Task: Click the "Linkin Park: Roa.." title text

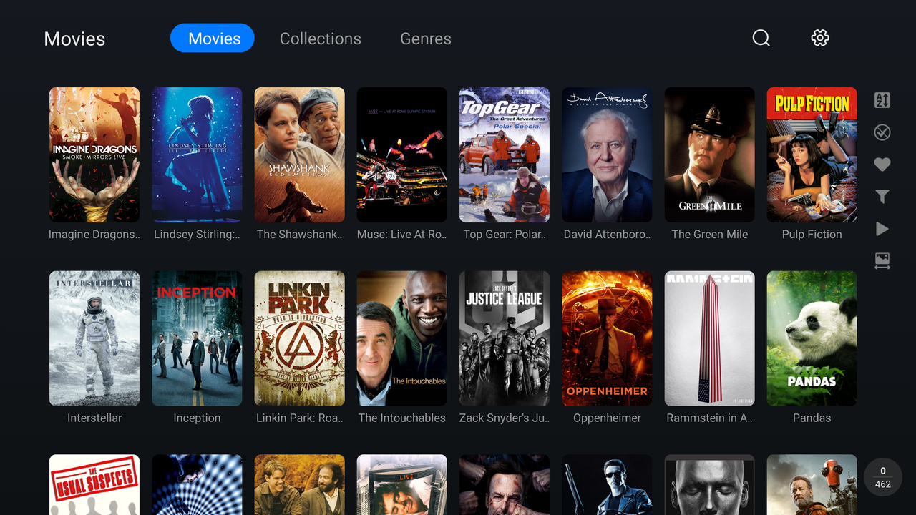Action: pyautogui.click(x=299, y=418)
